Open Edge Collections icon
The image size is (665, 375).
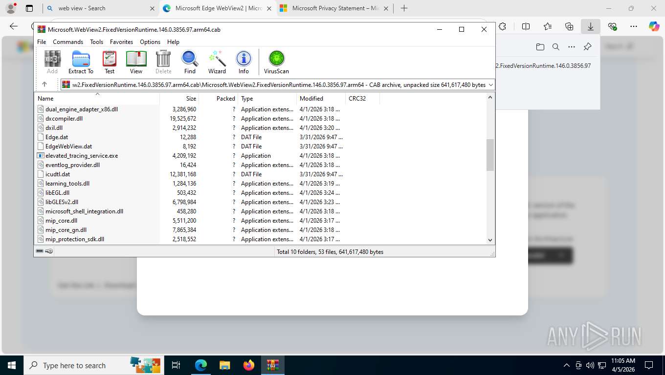(x=569, y=27)
